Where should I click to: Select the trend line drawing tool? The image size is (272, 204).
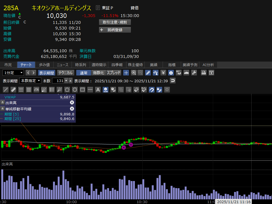[x=5, y=90]
